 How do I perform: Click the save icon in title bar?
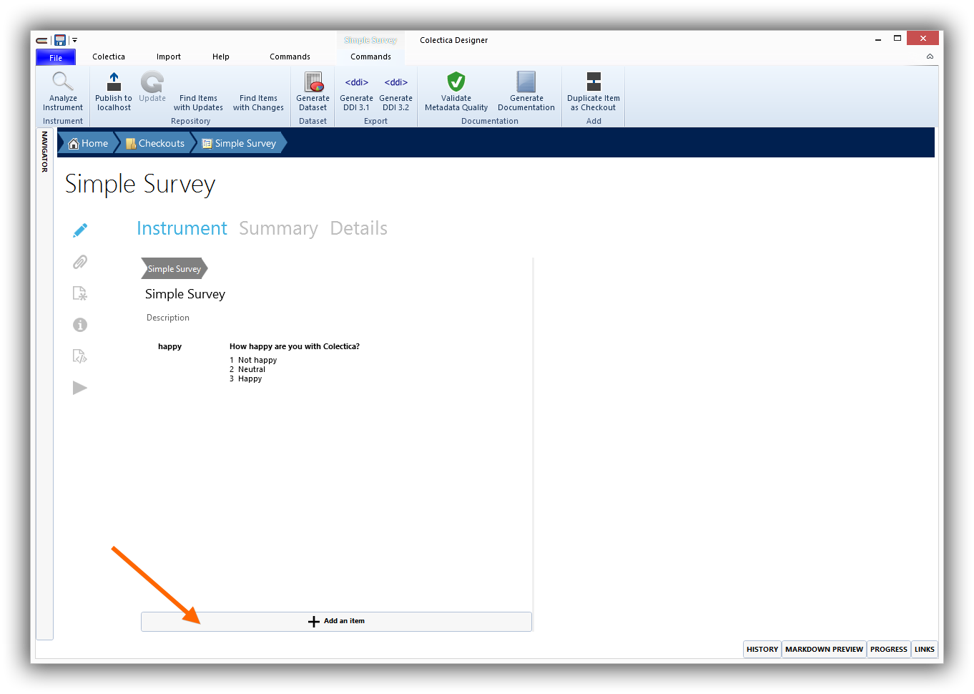[60, 40]
